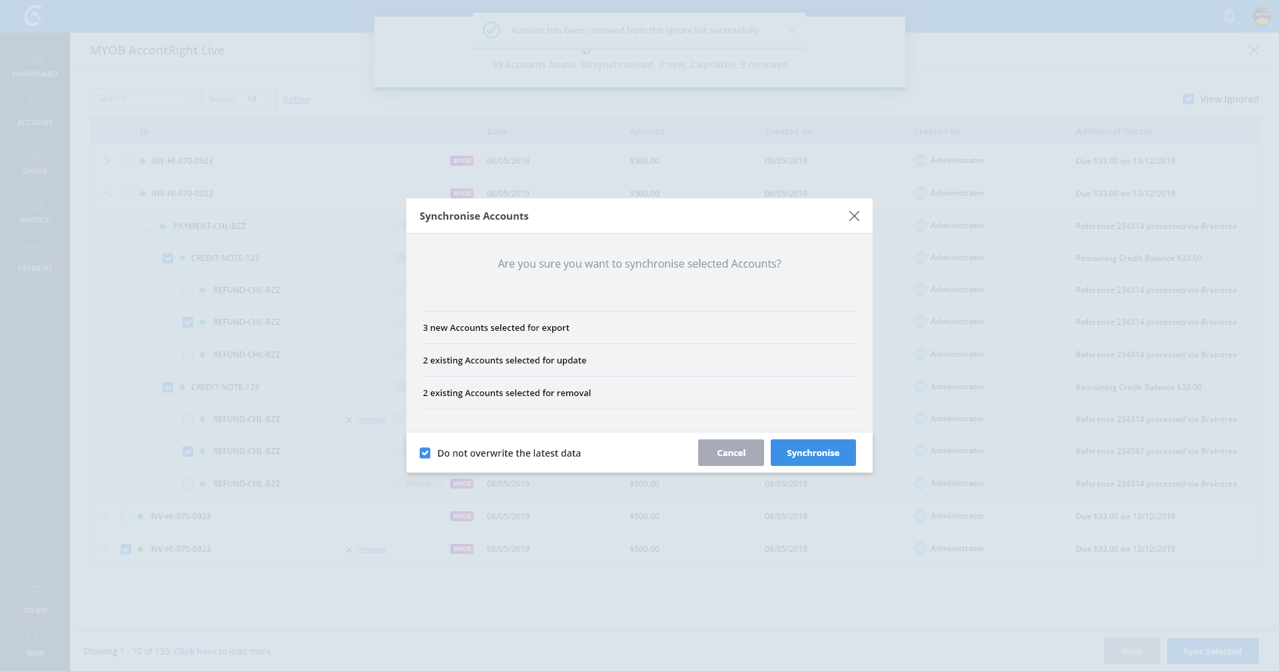Screen dimensions: 1279x671
Task: Open the Dashboard sidebar icon
Action: [x=35, y=59]
